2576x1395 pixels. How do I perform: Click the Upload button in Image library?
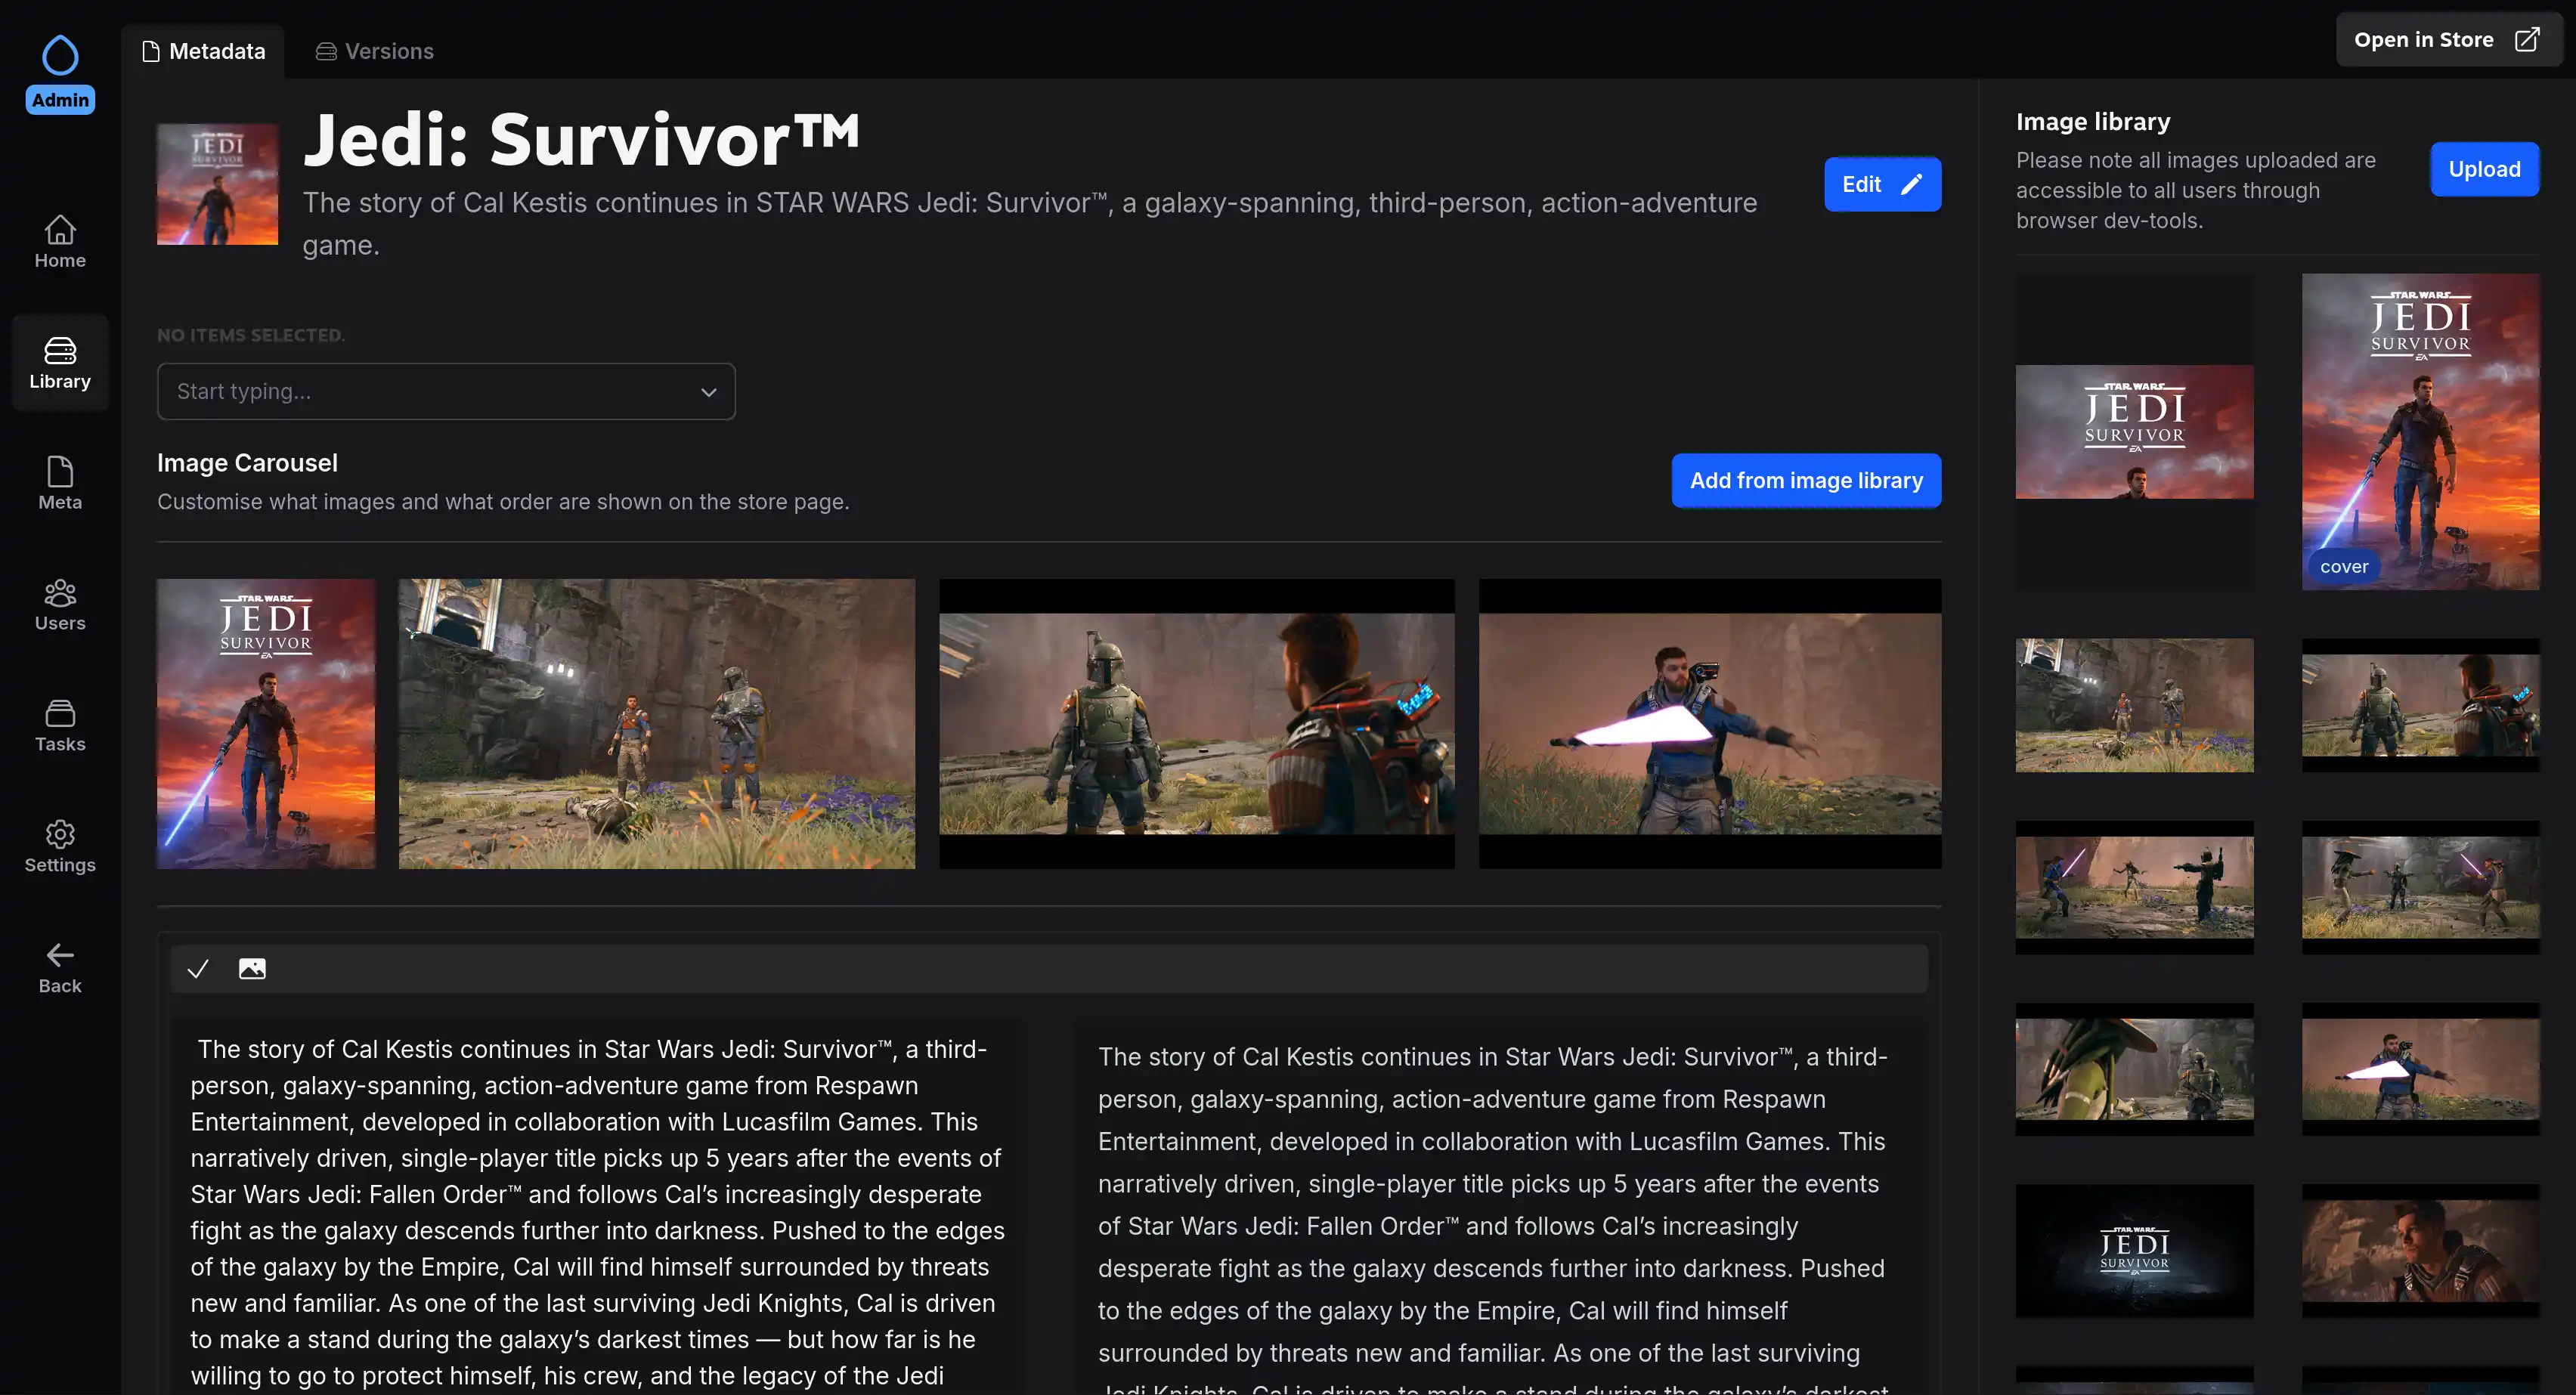[x=2484, y=169]
